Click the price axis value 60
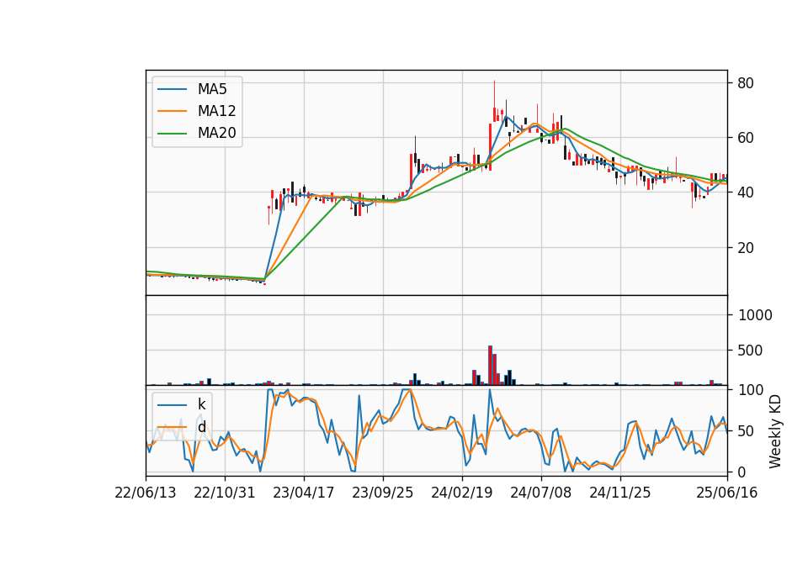Viewport: 808px width, 580px height. (x=746, y=138)
